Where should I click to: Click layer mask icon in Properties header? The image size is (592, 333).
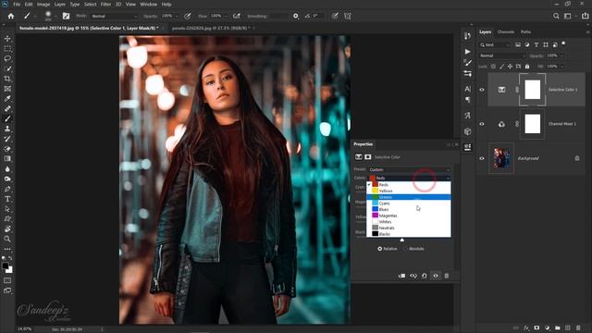pos(368,157)
